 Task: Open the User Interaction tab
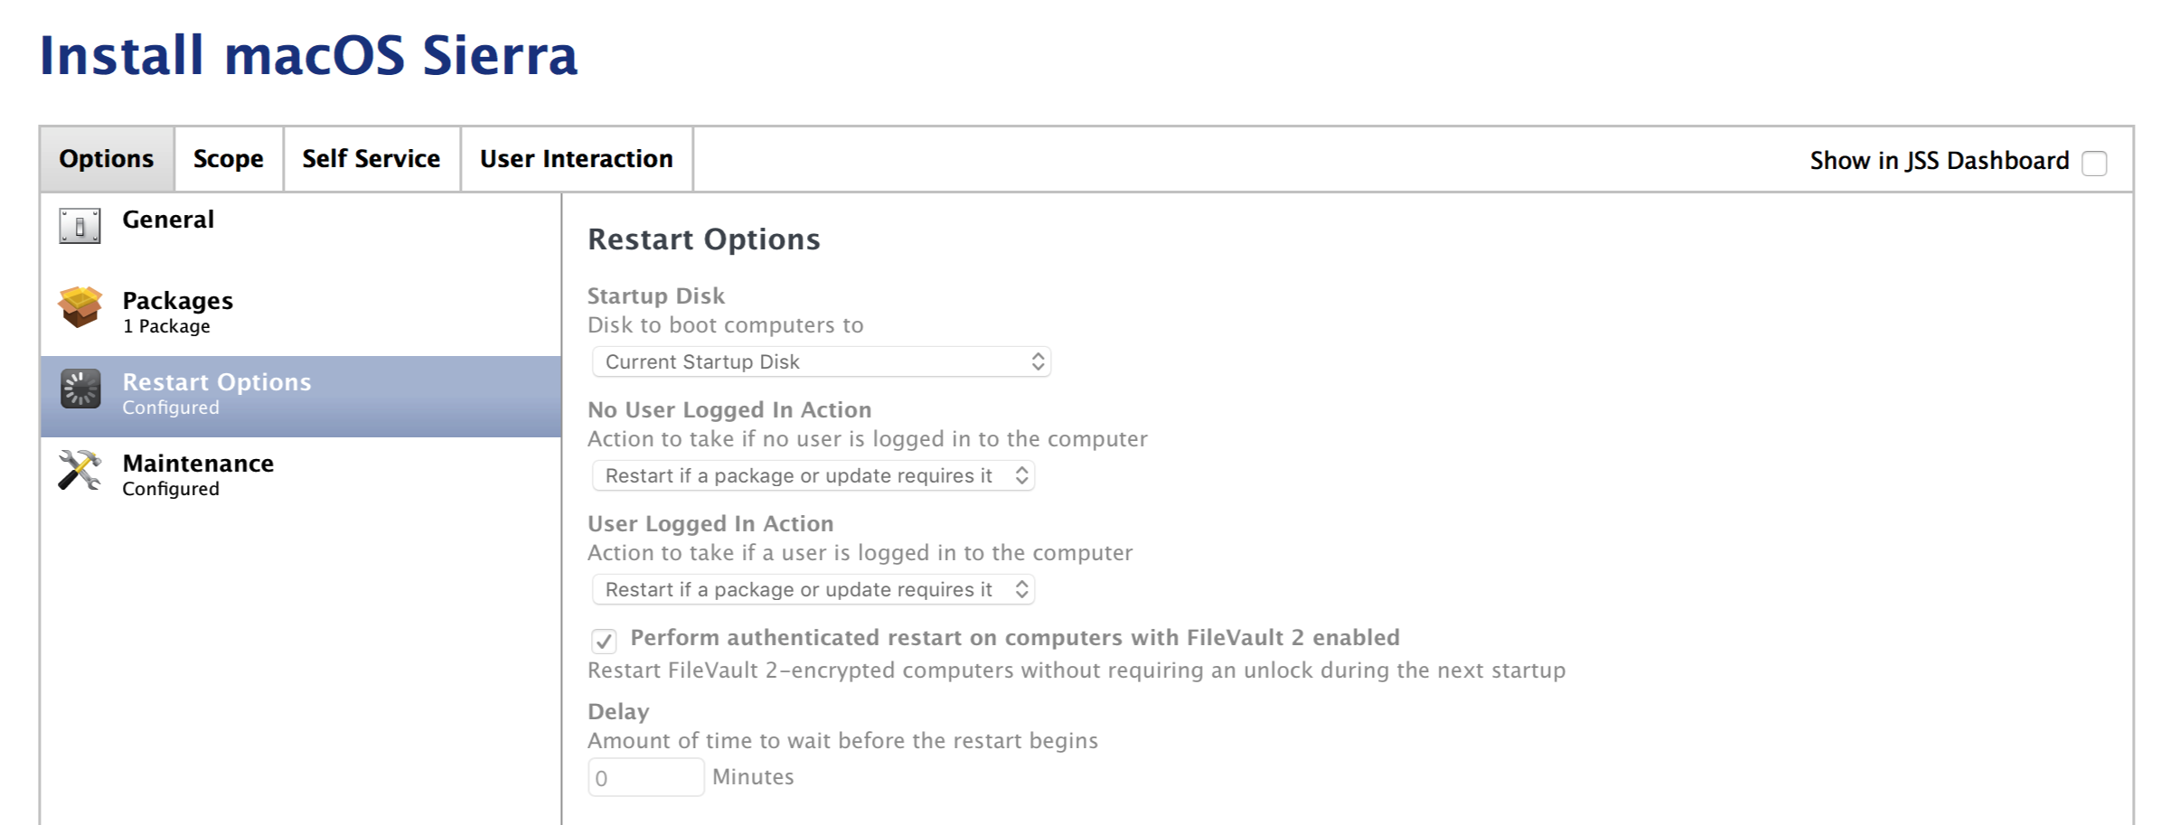point(577,159)
